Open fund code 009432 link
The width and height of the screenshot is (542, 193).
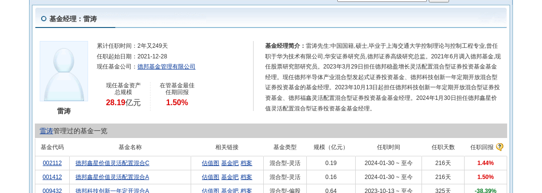(52, 190)
